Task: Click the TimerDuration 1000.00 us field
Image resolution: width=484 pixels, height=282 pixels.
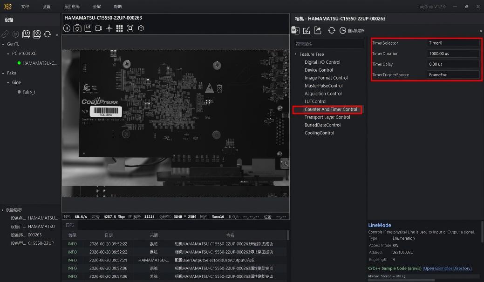Action: click(x=453, y=54)
